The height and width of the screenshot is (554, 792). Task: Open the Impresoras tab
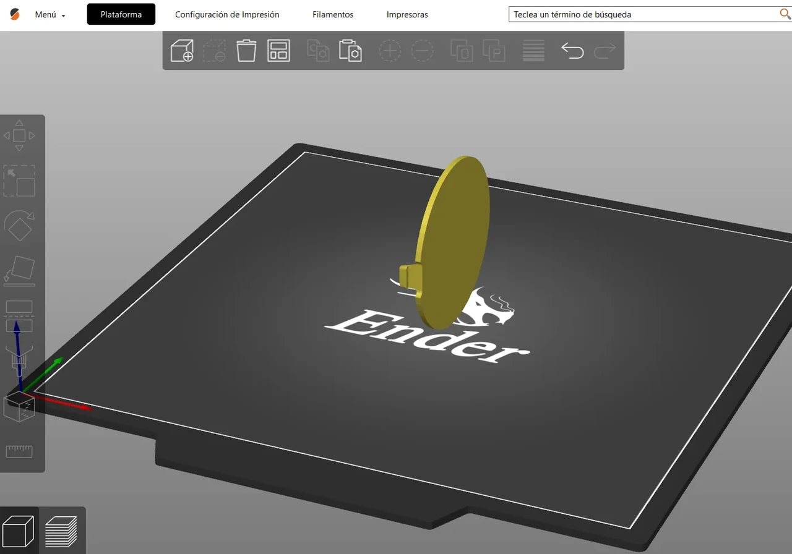(x=407, y=14)
